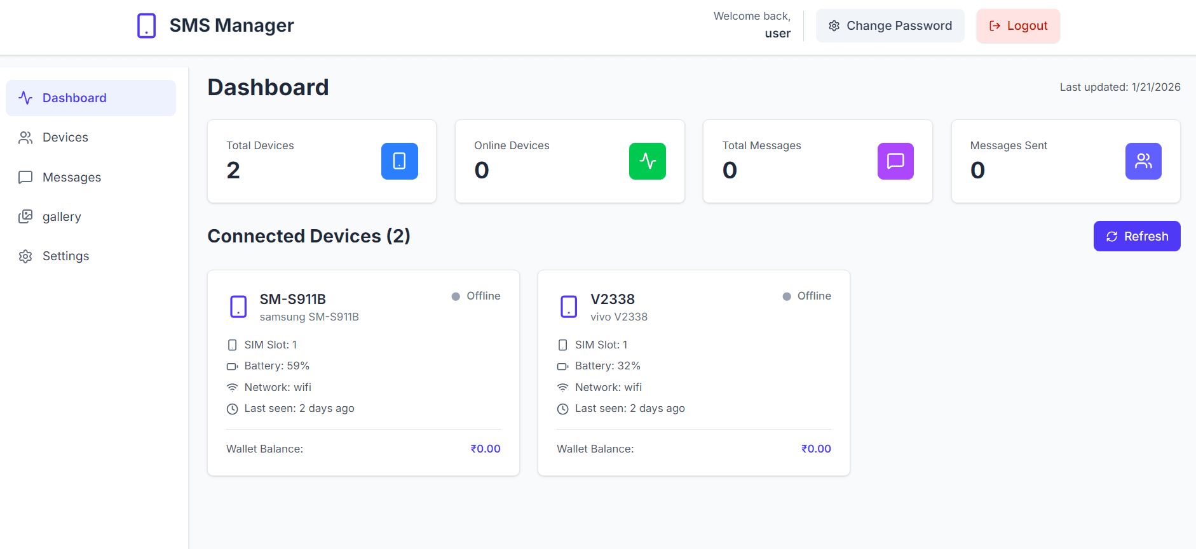Click the SM-S911B device phone icon
The width and height of the screenshot is (1196, 549).
(x=238, y=307)
